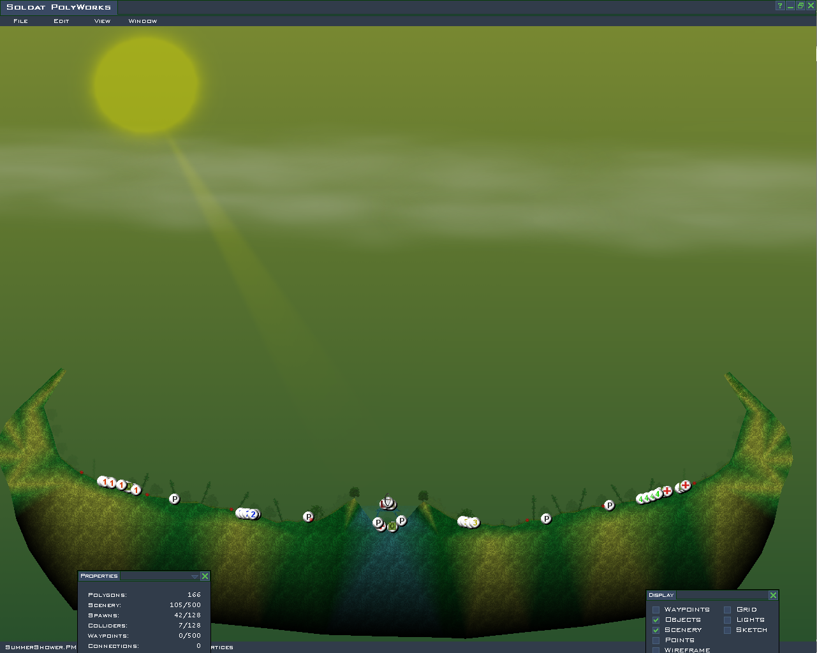Close the Properties panel
The image size is (817, 653).
point(205,576)
